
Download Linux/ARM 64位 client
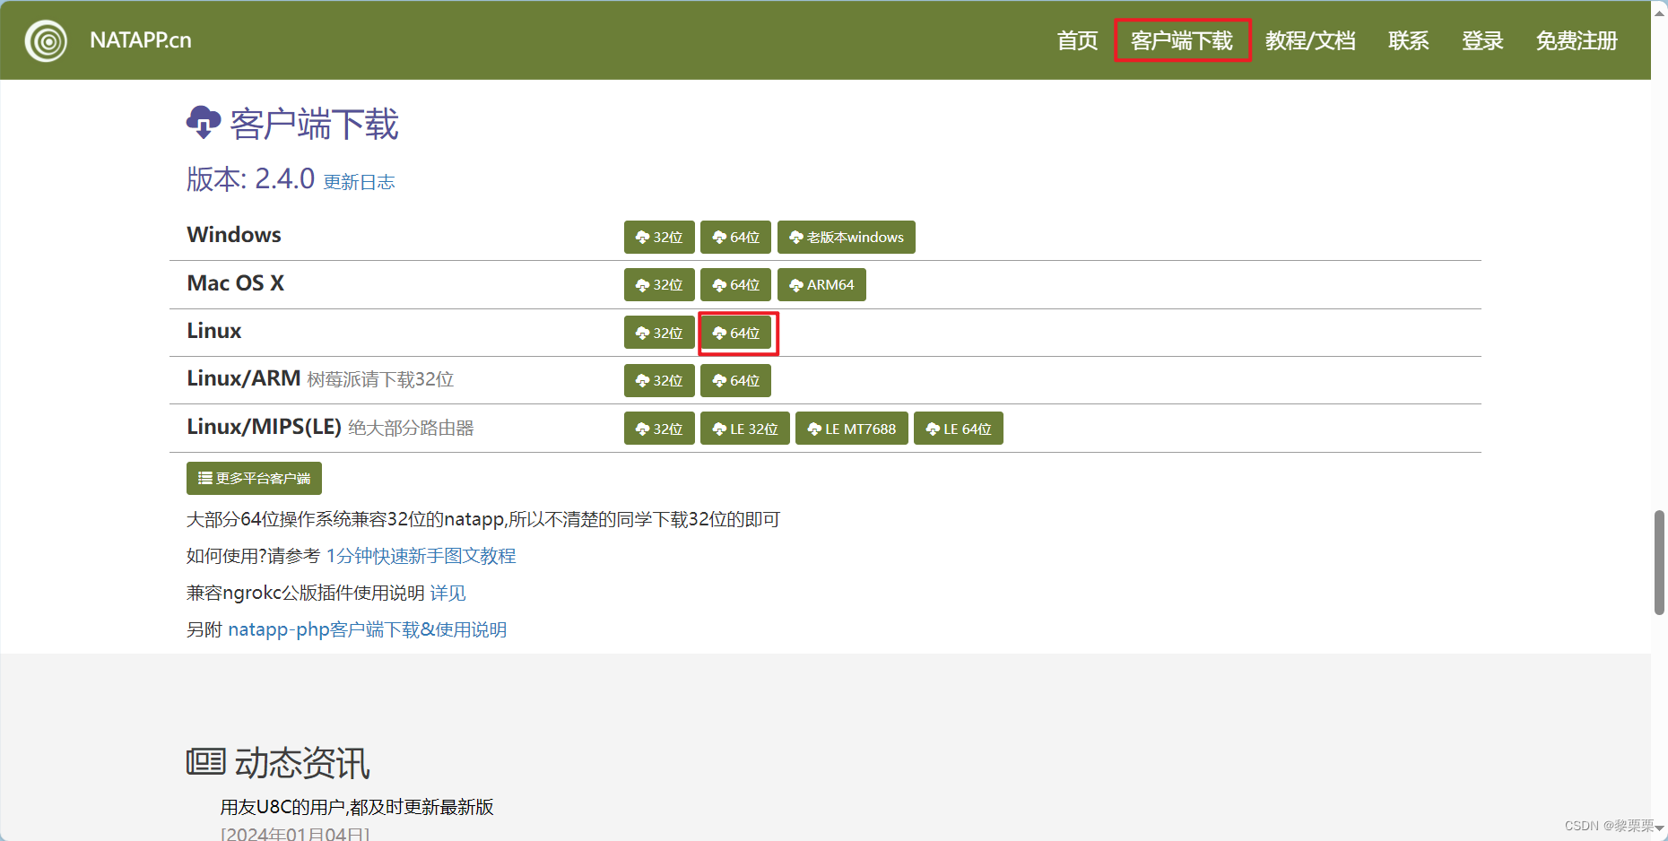point(735,381)
